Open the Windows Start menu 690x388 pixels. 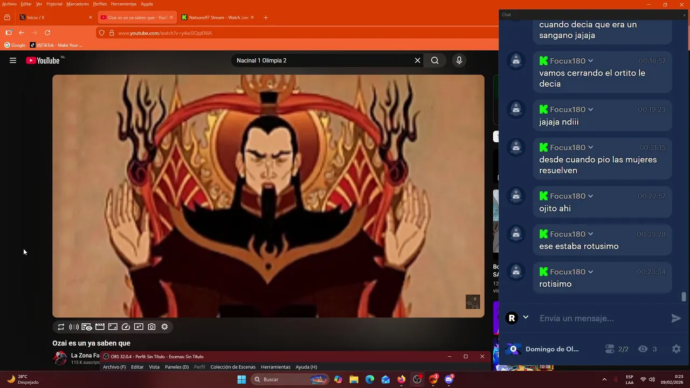(x=241, y=379)
